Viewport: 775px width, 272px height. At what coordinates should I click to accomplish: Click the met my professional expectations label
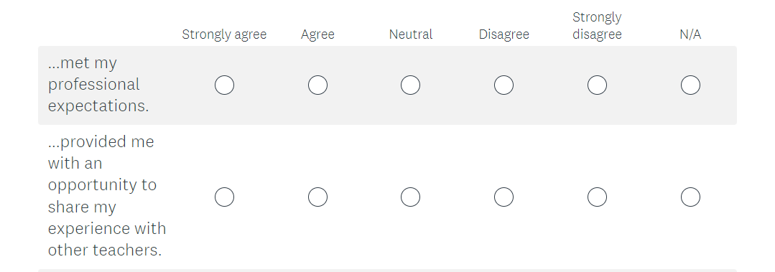click(98, 85)
